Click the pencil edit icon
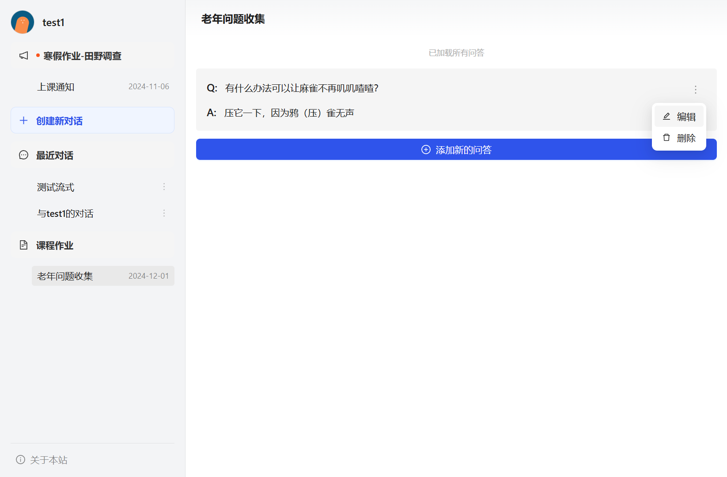The width and height of the screenshot is (727, 477). (666, 116)
